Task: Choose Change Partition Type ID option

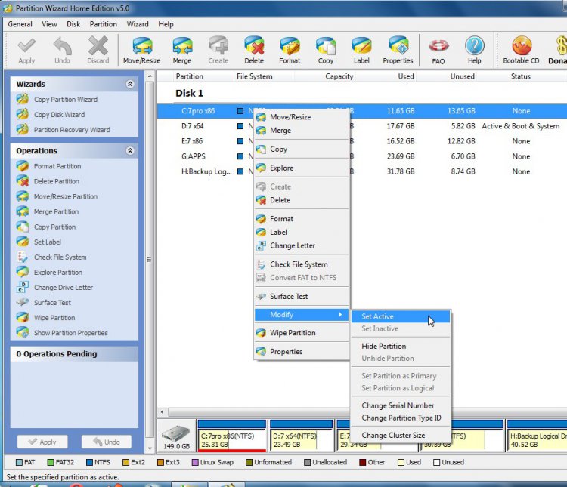Action: (400, 418)
